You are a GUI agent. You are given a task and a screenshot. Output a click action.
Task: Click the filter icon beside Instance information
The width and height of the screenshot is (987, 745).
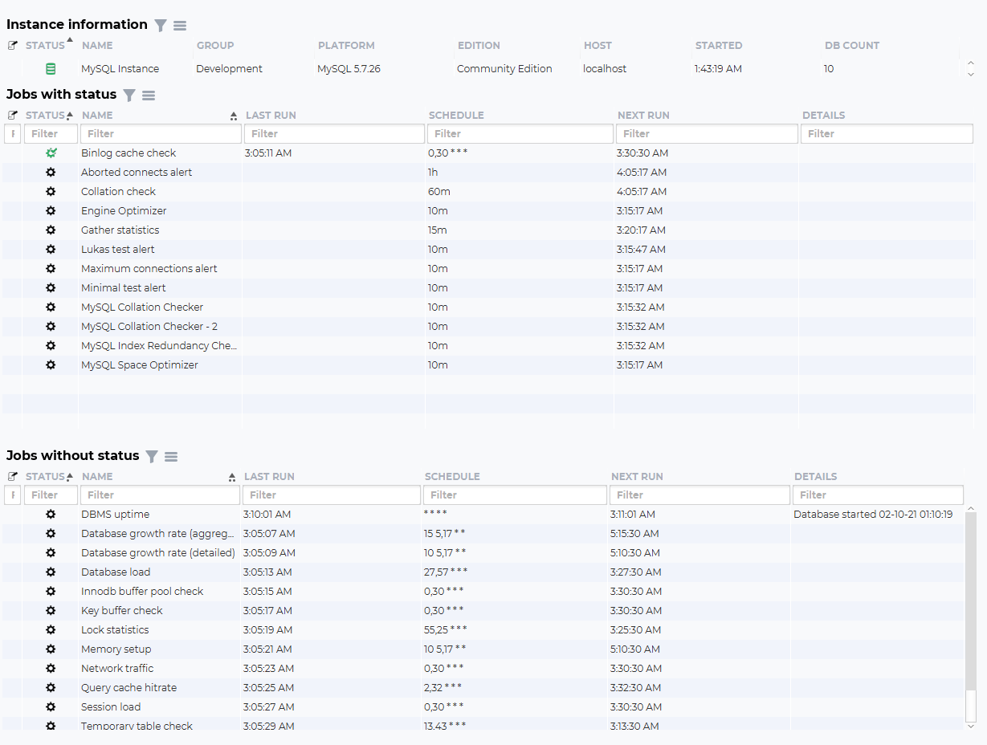[161, 26]
